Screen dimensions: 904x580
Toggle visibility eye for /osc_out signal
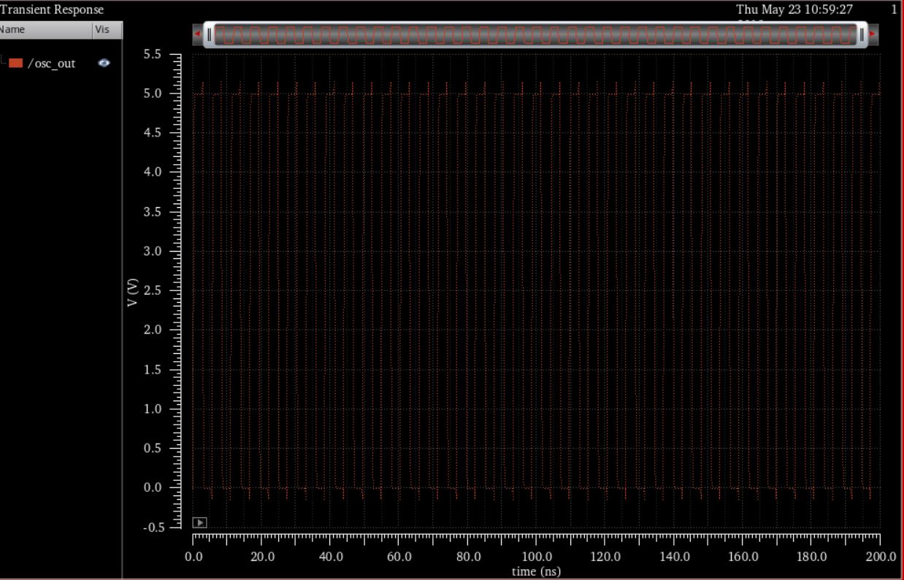[x=104, y=63]
